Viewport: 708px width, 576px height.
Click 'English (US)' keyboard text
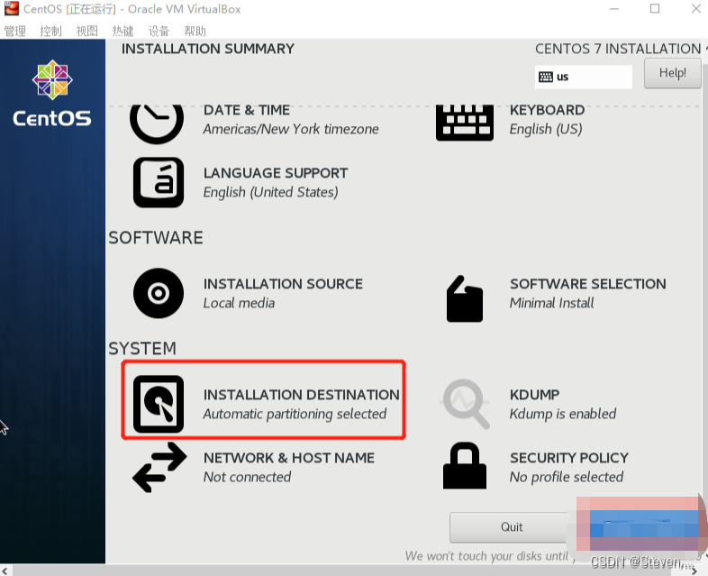(x=546, y=129)
